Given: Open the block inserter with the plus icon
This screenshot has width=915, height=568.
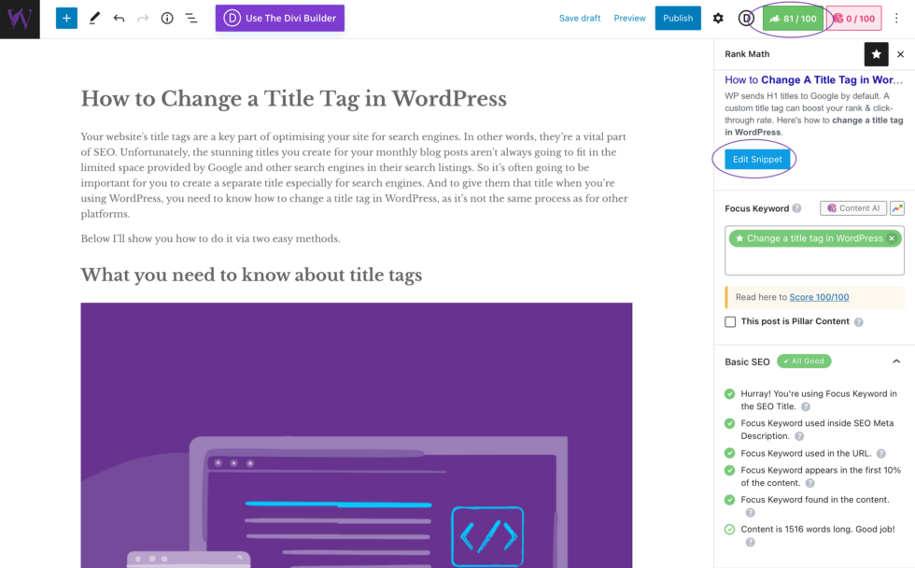Looking at the screenshot, I should point(65,18).
